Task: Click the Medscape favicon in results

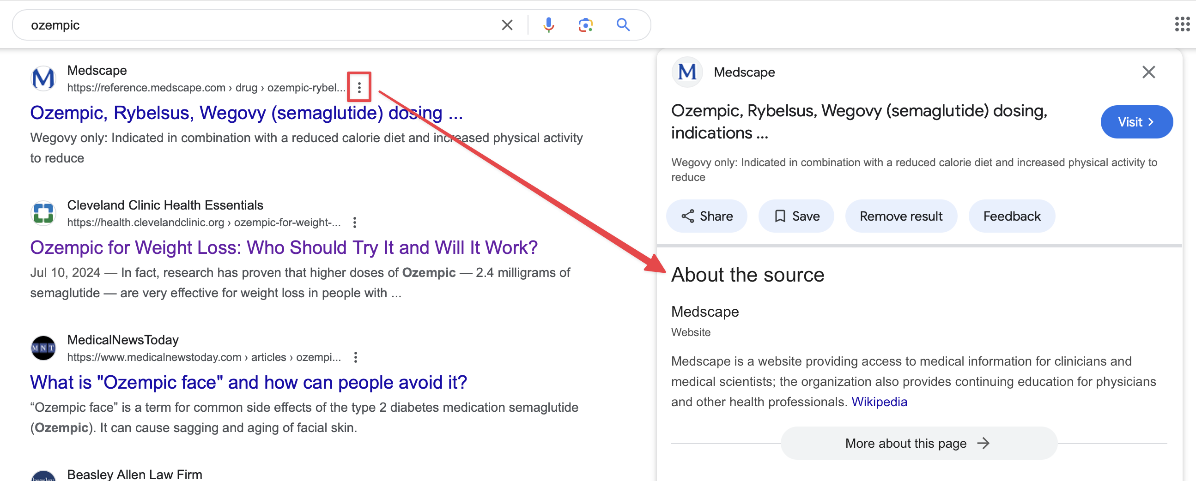Action: [x=43, y=78]
